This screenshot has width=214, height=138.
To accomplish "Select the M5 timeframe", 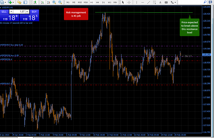I will [74, 2].
